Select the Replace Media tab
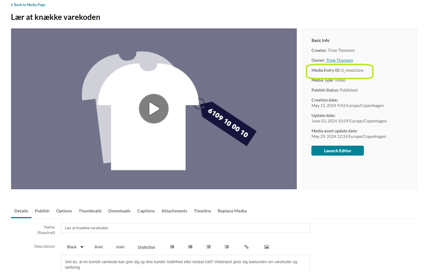The width and height of the screenshot is (442, 272). point(232,211)
